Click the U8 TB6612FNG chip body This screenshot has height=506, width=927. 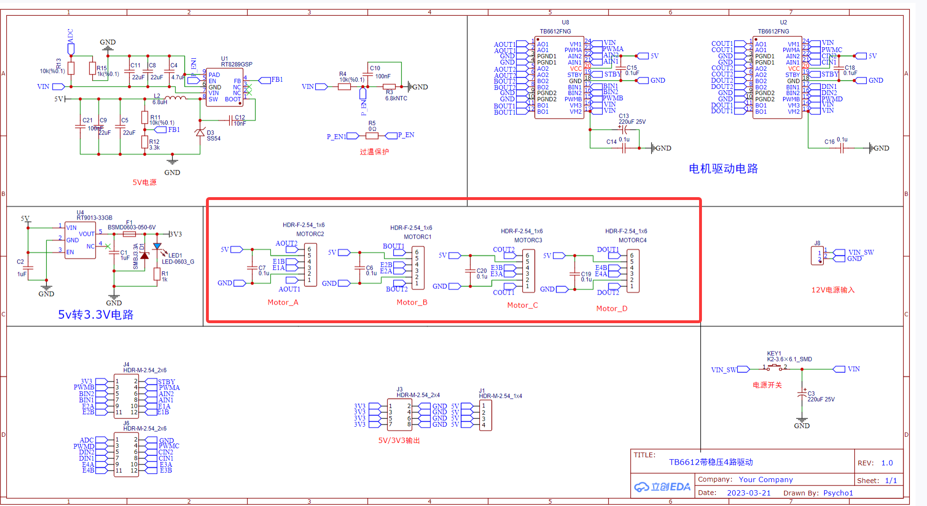click(559, 77)
